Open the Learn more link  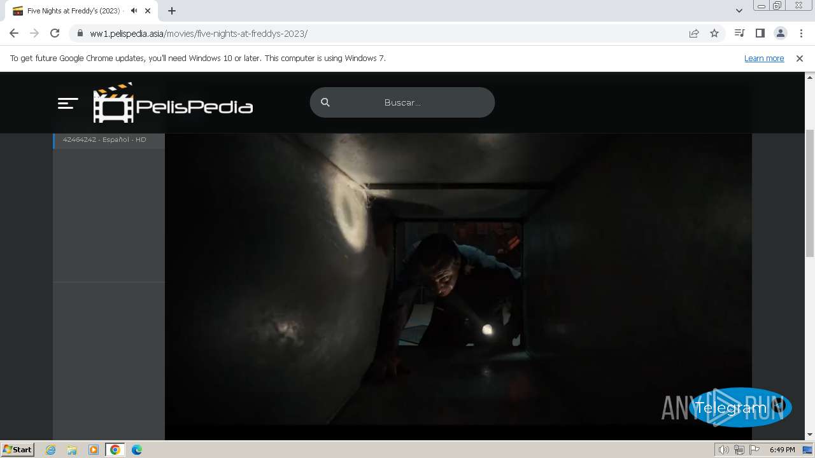point(764,59)
